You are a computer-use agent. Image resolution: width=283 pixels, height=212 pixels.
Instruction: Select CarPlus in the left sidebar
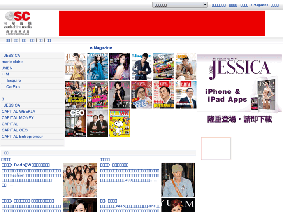click(x=13, y=87)
